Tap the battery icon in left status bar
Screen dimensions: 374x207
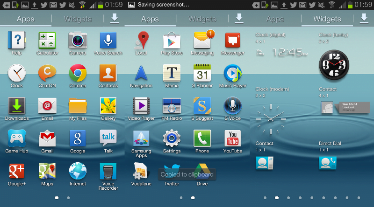point(101,5)
